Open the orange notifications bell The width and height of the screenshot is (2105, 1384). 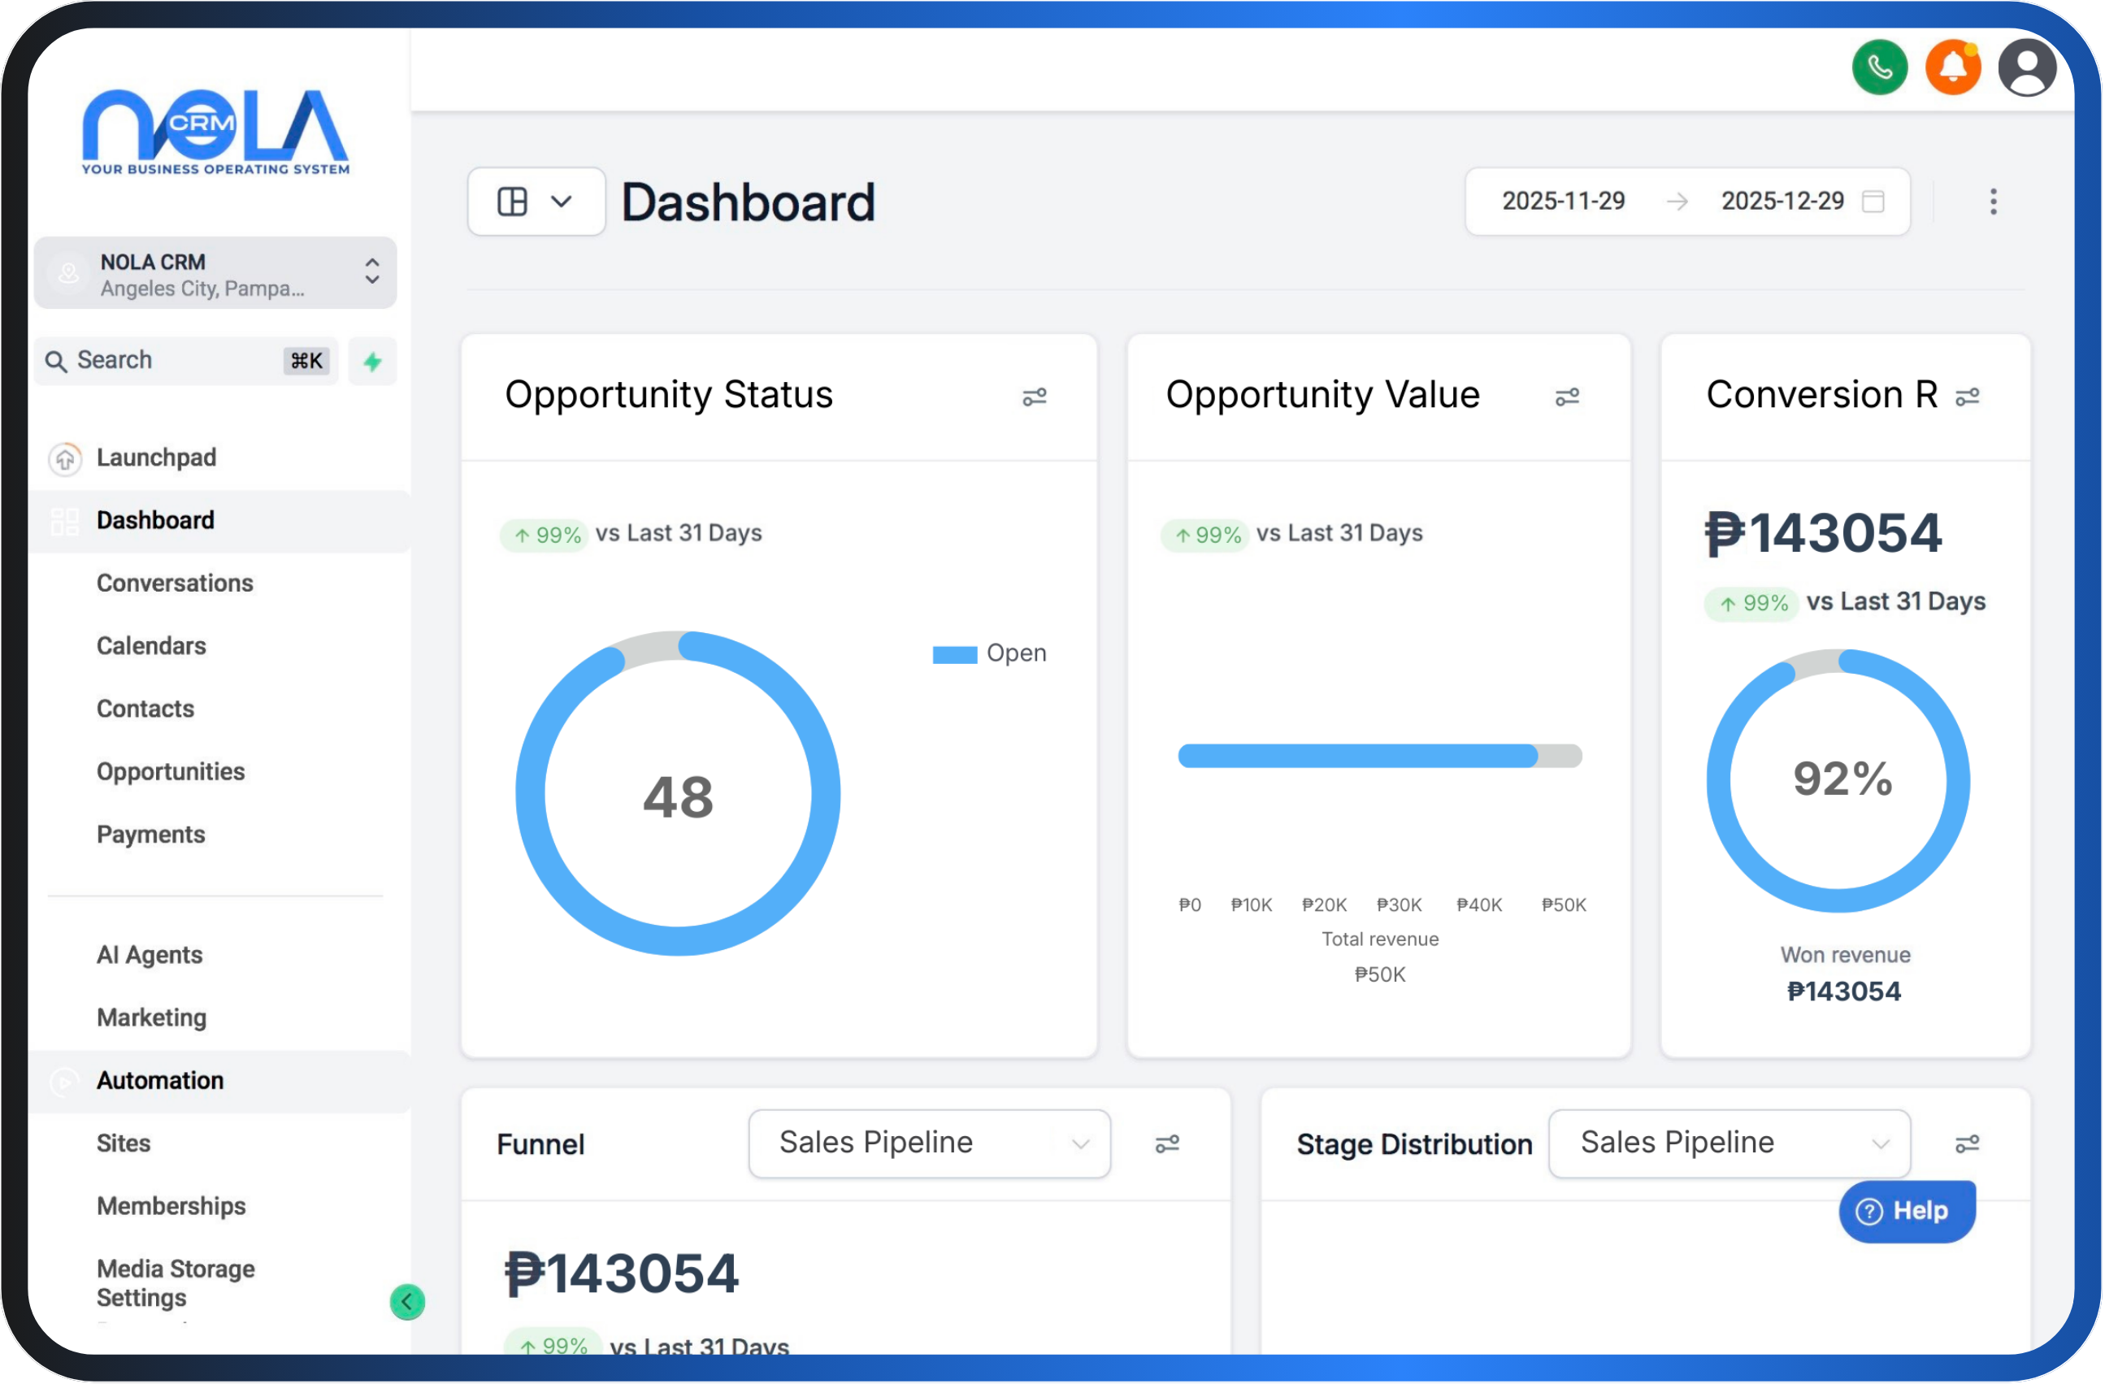(1953, 67)
